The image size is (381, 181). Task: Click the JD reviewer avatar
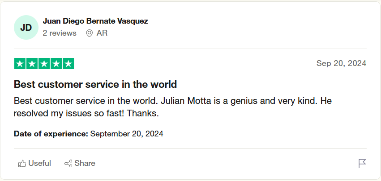[x=26, y=27]
